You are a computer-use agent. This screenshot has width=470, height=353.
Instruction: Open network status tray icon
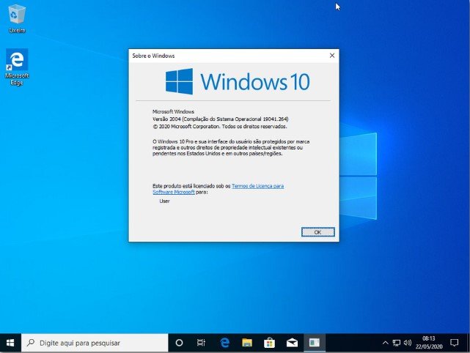tap(396, 343)
